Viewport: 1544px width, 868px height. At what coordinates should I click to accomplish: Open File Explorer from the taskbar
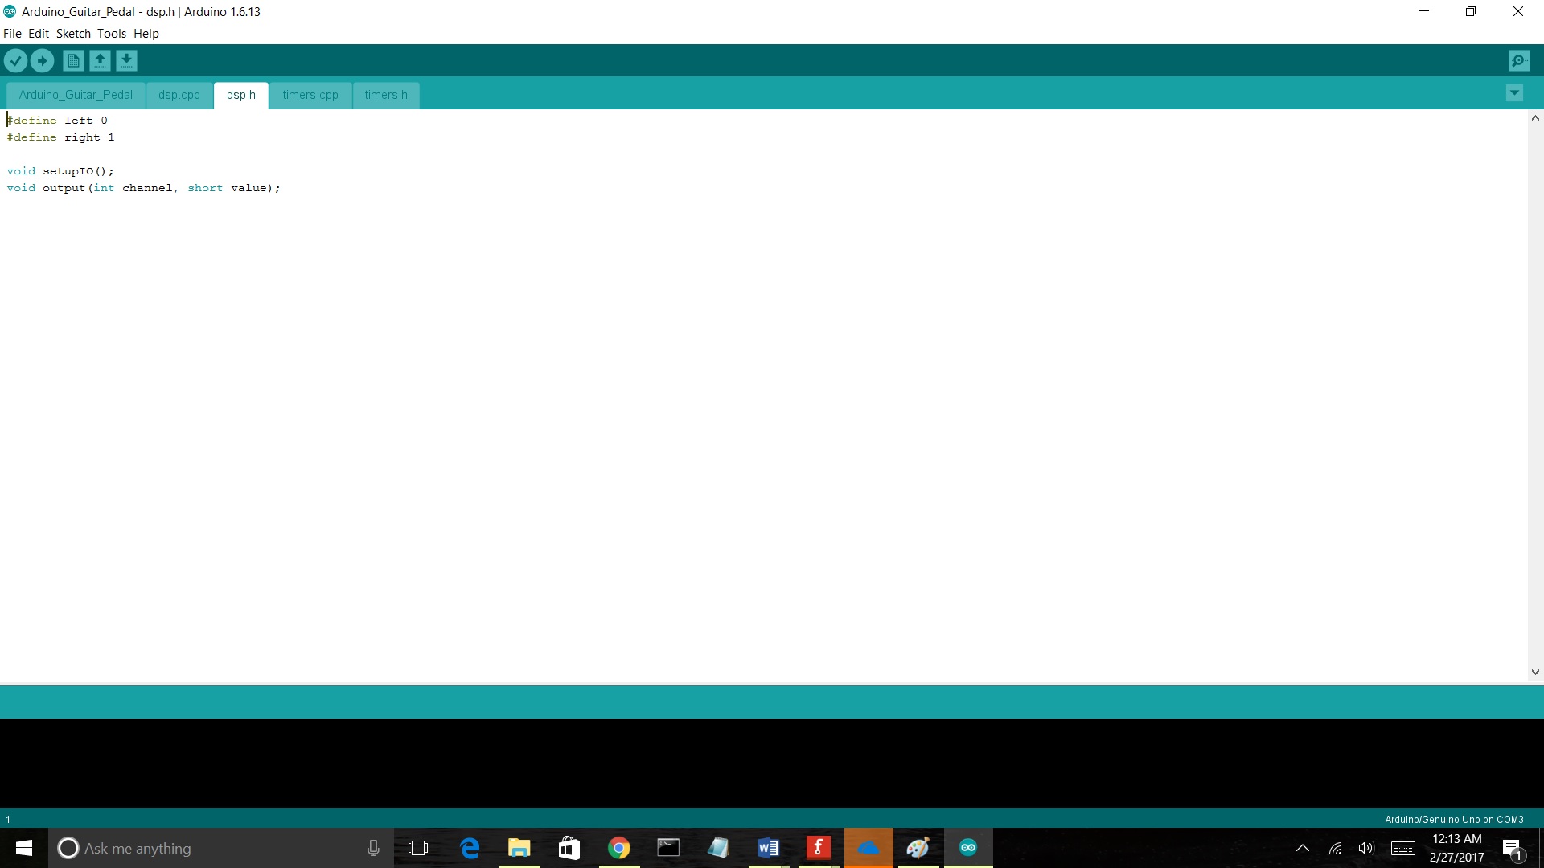519,848
